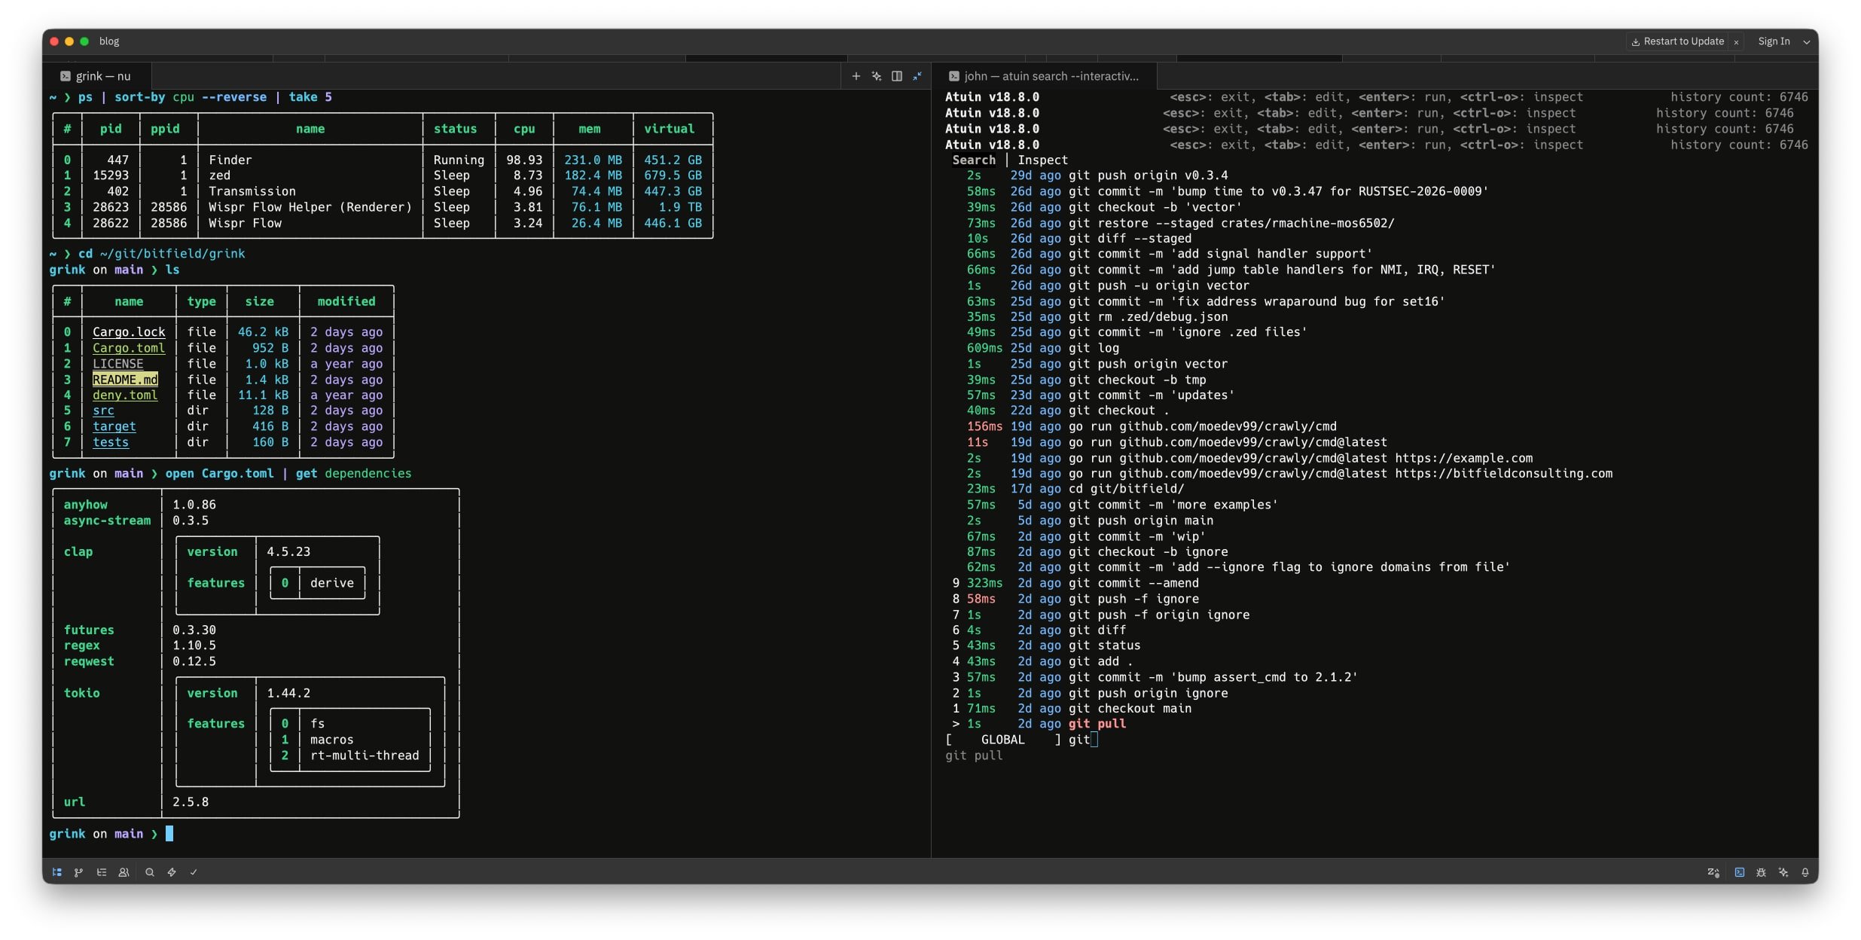The image size is (1861, 940).
Task: Click the lightning bolt code actions icon
Action: pyautogui.click(x=172, y=872)
